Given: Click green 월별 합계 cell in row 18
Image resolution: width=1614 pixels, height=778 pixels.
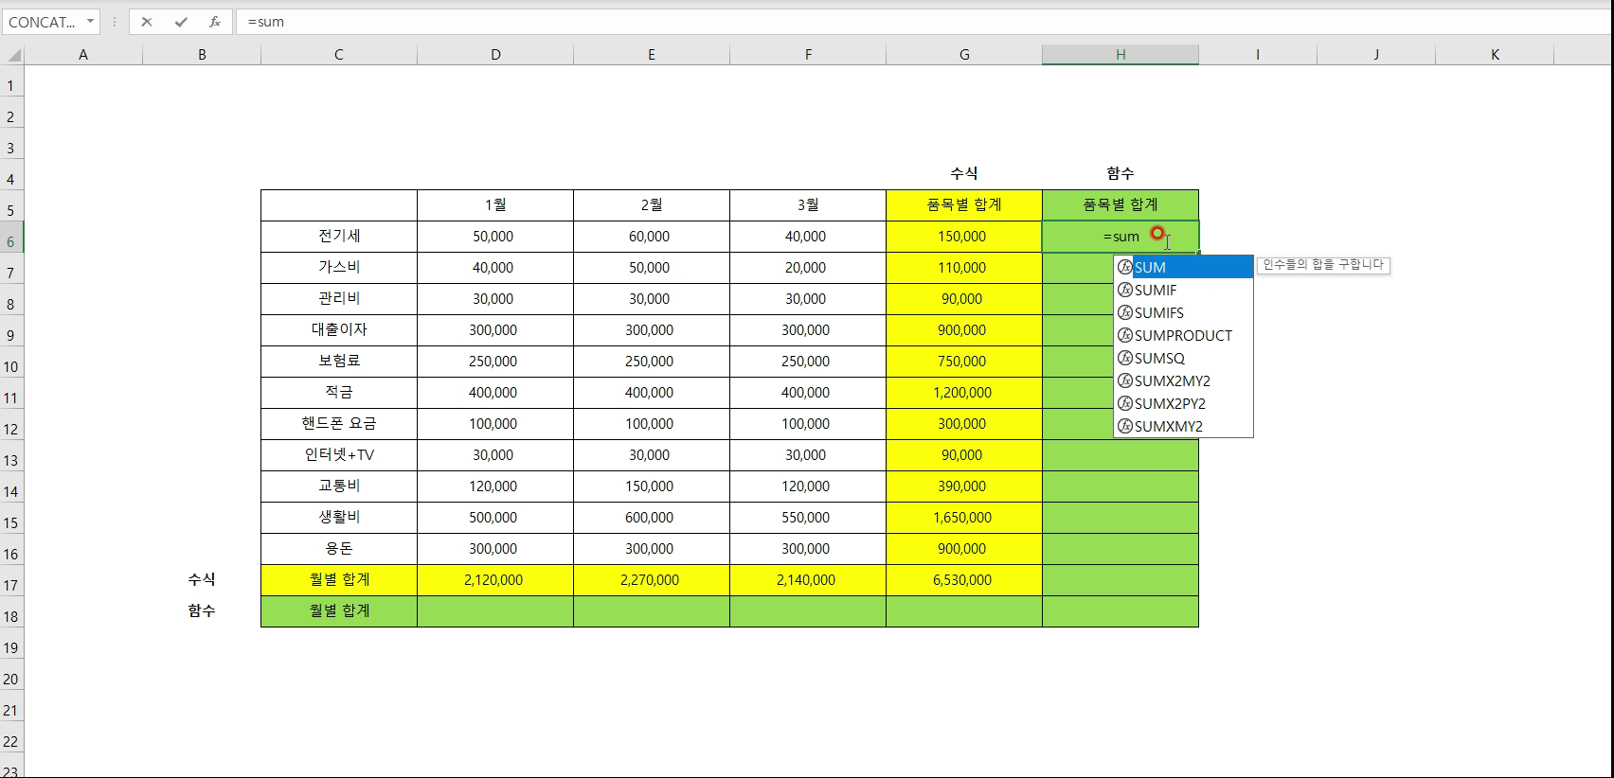Looking at the screenshot, I should (339, 611).
